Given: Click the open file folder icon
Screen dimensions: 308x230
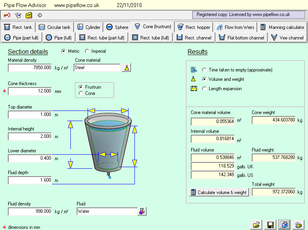Looking at the screenshot, I should 256,225.
